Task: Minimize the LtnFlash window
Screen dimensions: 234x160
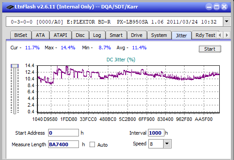Action: [x=209, y=7]
